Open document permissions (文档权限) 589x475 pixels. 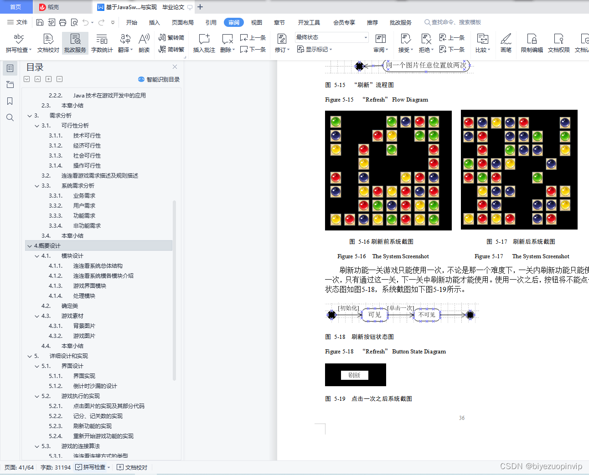pyautogui.click(x=558, y=43)
